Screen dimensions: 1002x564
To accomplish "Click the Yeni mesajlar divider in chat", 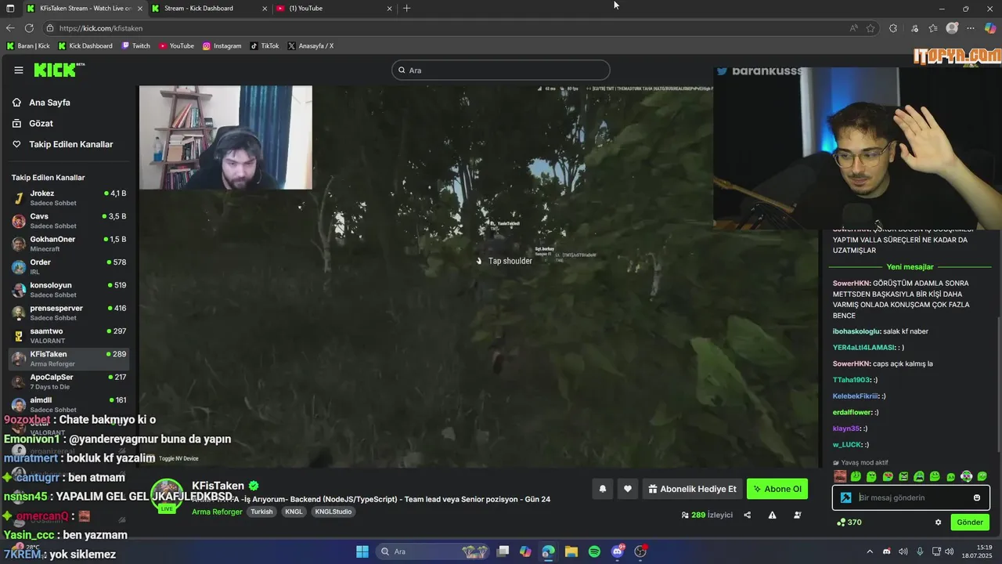I will pos(910,267).
